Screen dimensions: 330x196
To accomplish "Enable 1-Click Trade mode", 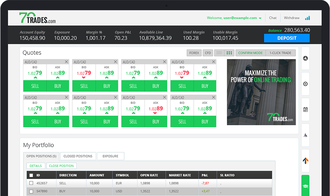I will click(280, 53).
